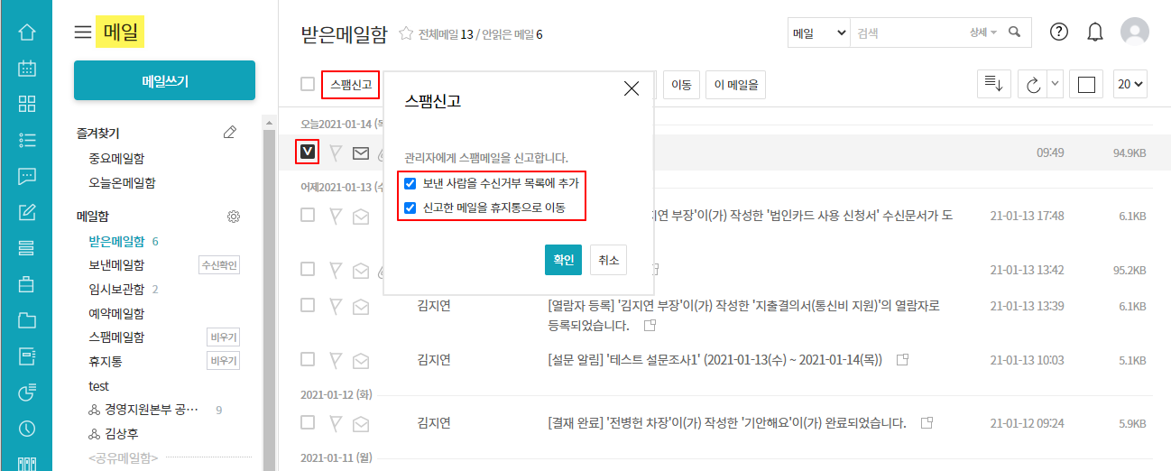Open the clock icon in the teal sidebar

(27, 429)
